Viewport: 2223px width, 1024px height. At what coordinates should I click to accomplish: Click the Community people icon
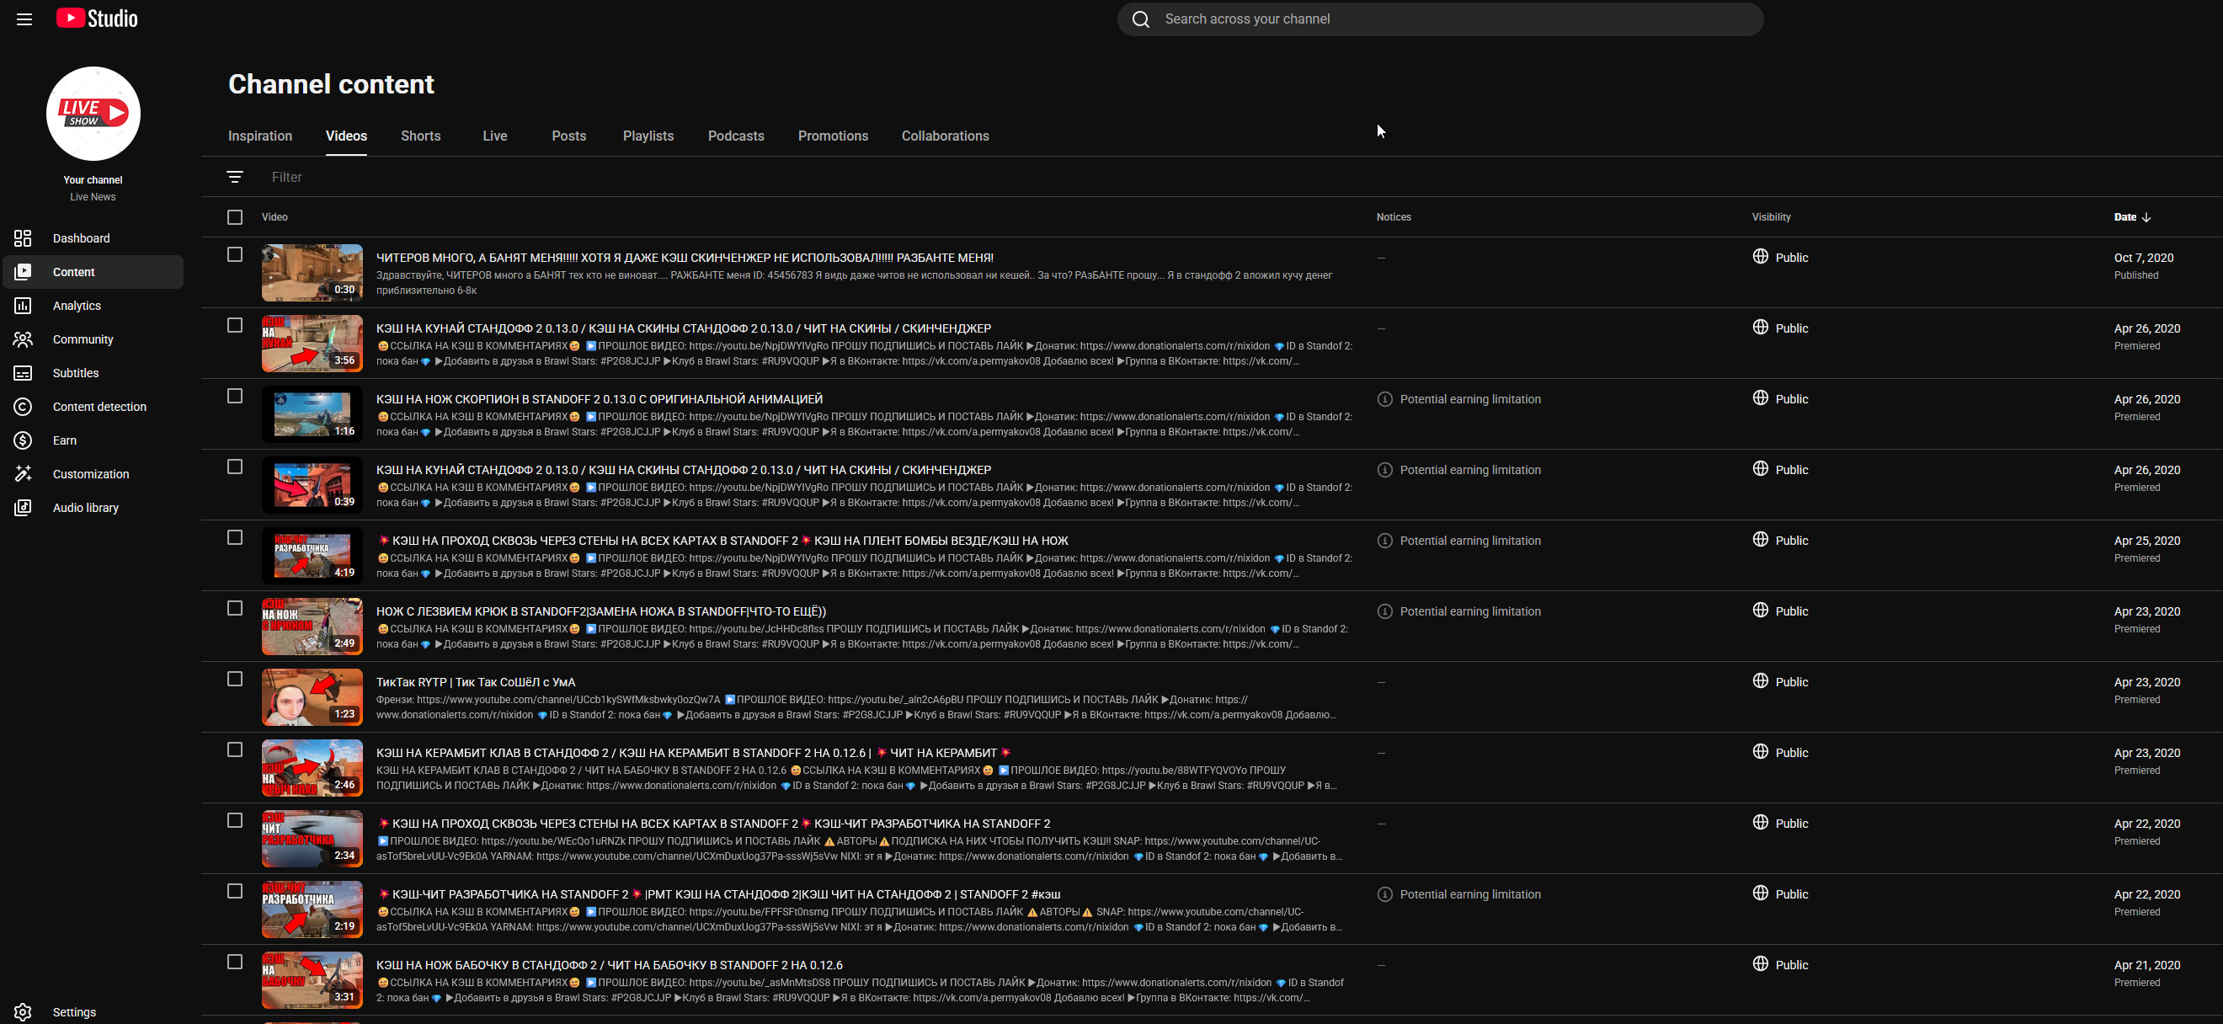[24, 339]
